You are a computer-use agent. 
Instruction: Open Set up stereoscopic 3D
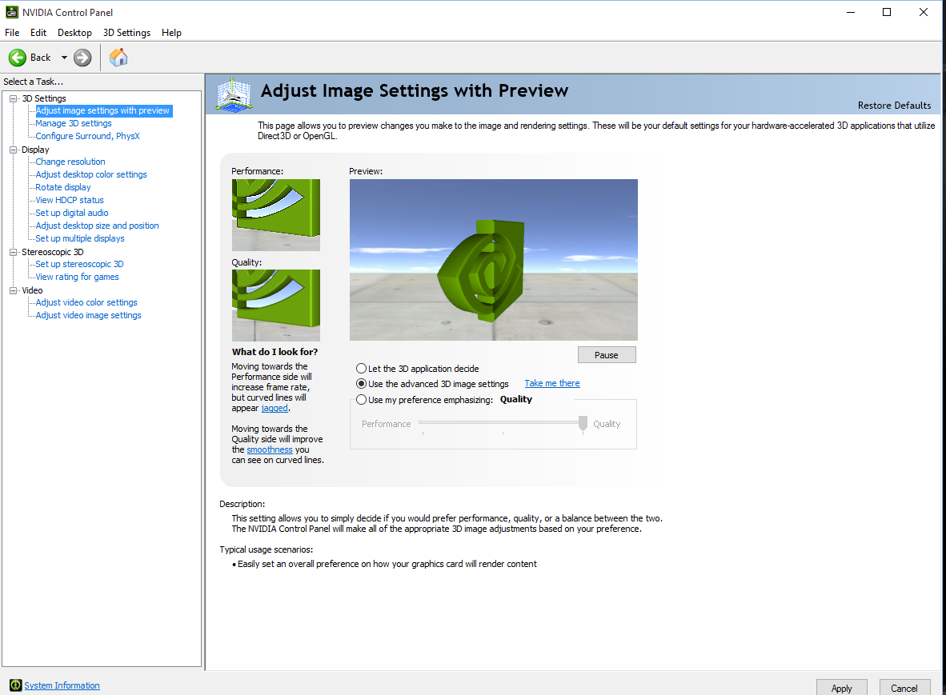click(x=79, y=264)
